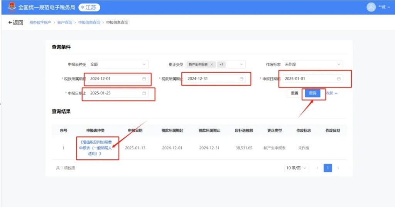Click the blue 查询 button

point(312,93)
